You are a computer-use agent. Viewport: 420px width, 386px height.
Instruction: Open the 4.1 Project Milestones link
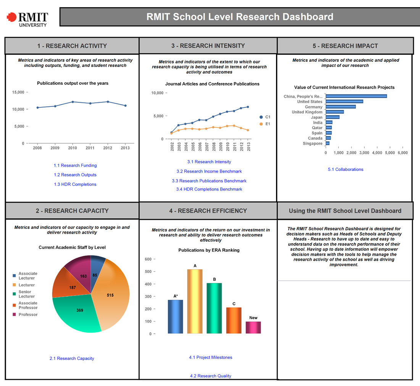click(x=210, y=357)
